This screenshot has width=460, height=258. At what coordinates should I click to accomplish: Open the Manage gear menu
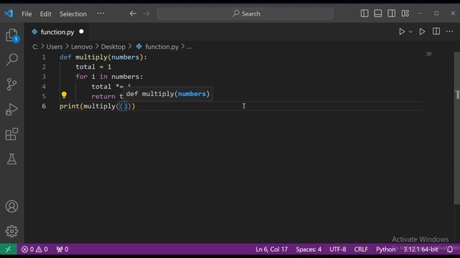[x=11, y=231]
